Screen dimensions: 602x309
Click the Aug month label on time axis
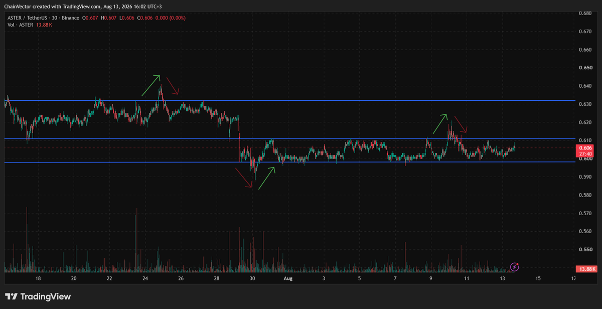(x=288, y=278)
